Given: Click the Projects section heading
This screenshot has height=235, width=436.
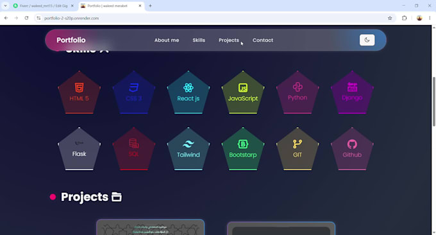Looking at the screenshot, I should [85, 197].
